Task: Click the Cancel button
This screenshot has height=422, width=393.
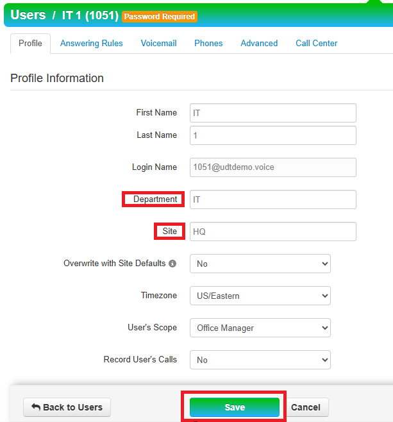Action: click(x=306, y=407)
